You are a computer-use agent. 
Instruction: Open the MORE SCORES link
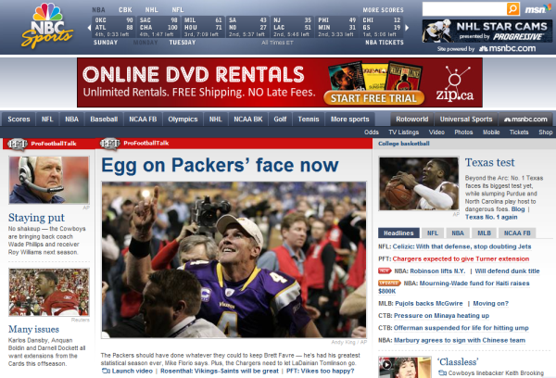(383, 10)
